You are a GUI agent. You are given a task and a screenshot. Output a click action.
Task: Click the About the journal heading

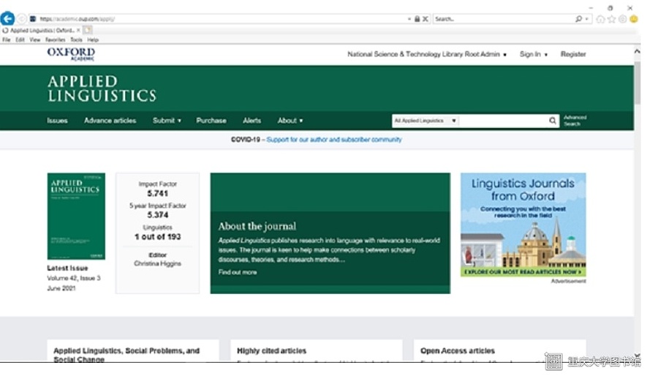(257, 226)
